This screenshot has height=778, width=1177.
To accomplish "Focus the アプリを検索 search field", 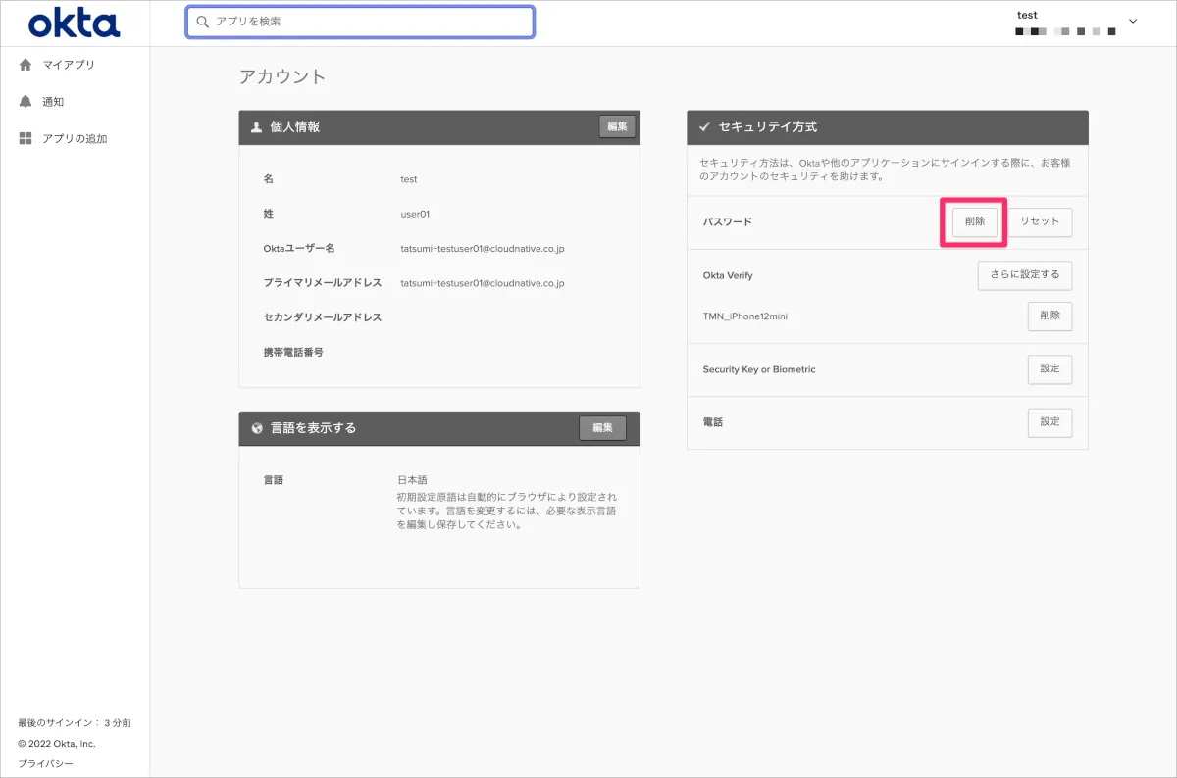I will pos(368,22).
